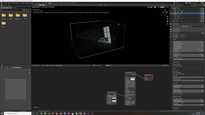This screenshot has width=205, height=115.
Task: Select the red material output node header
Action: point(149,75)
